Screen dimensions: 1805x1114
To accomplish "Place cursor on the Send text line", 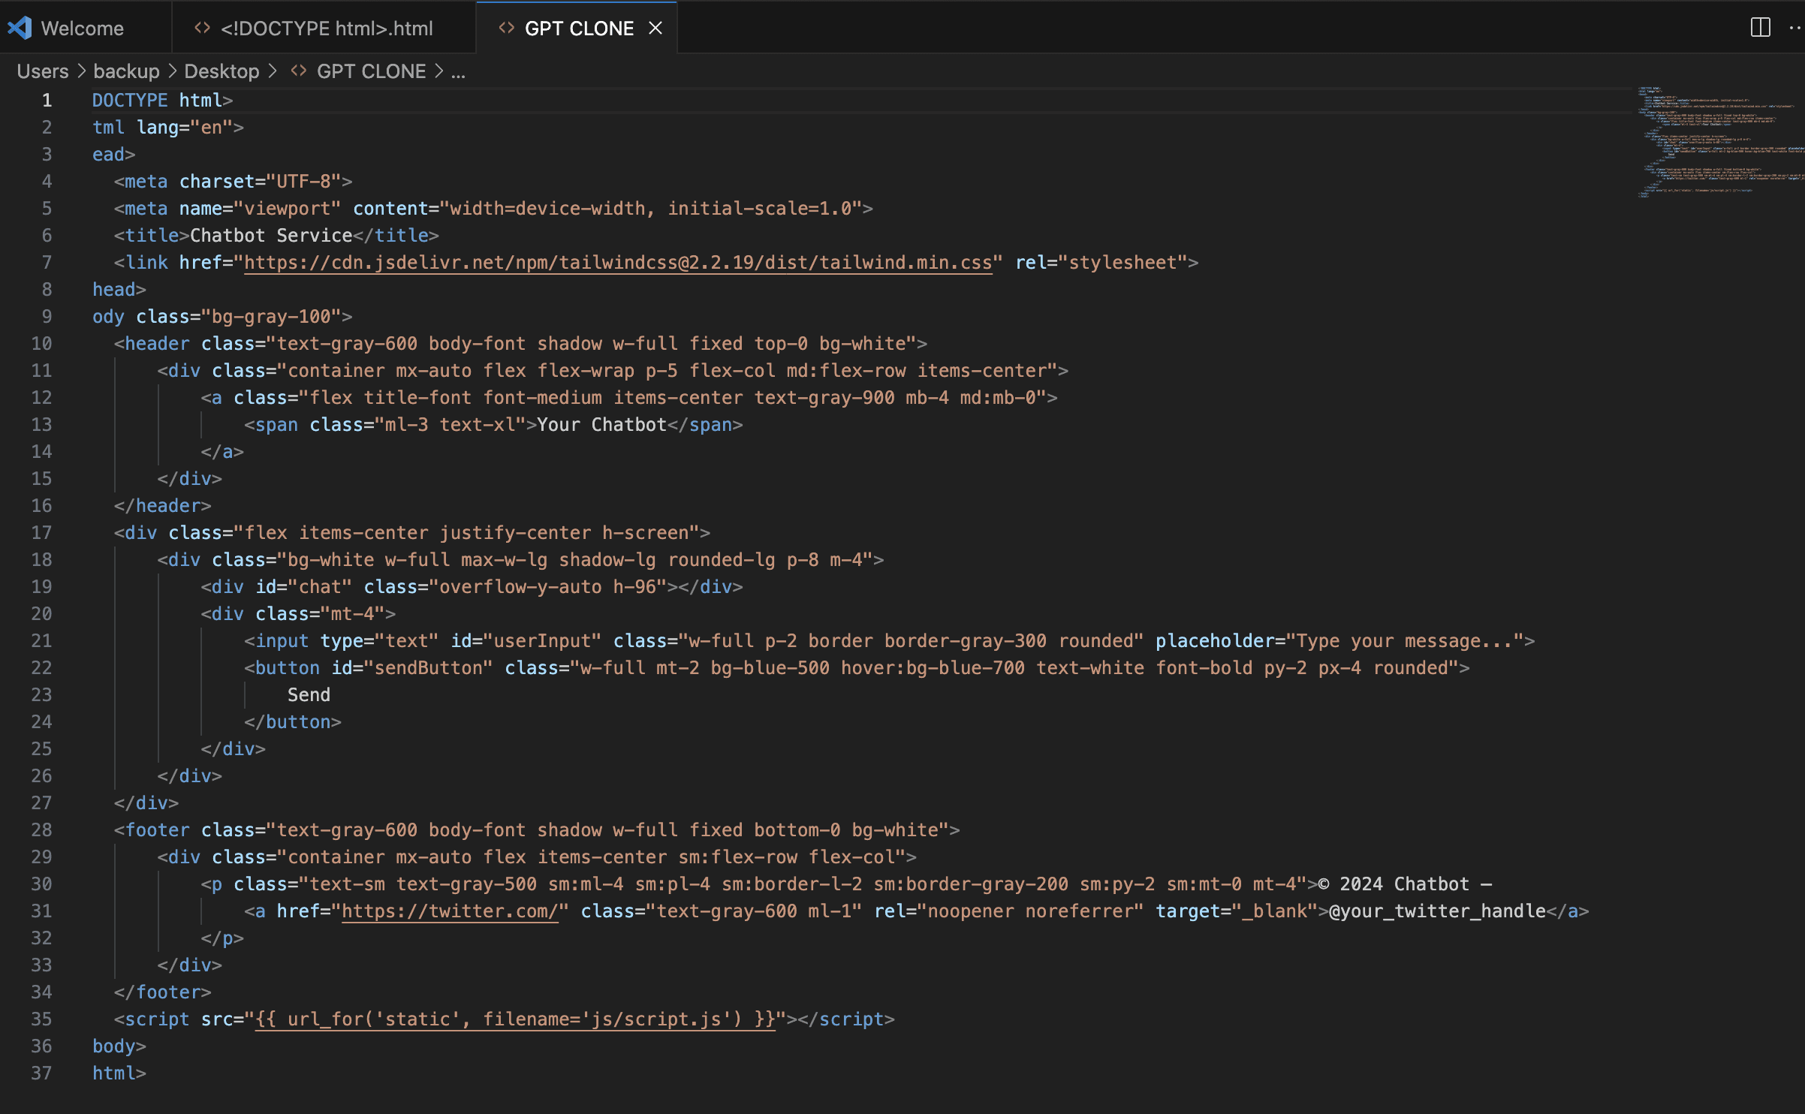I will 309,695.
